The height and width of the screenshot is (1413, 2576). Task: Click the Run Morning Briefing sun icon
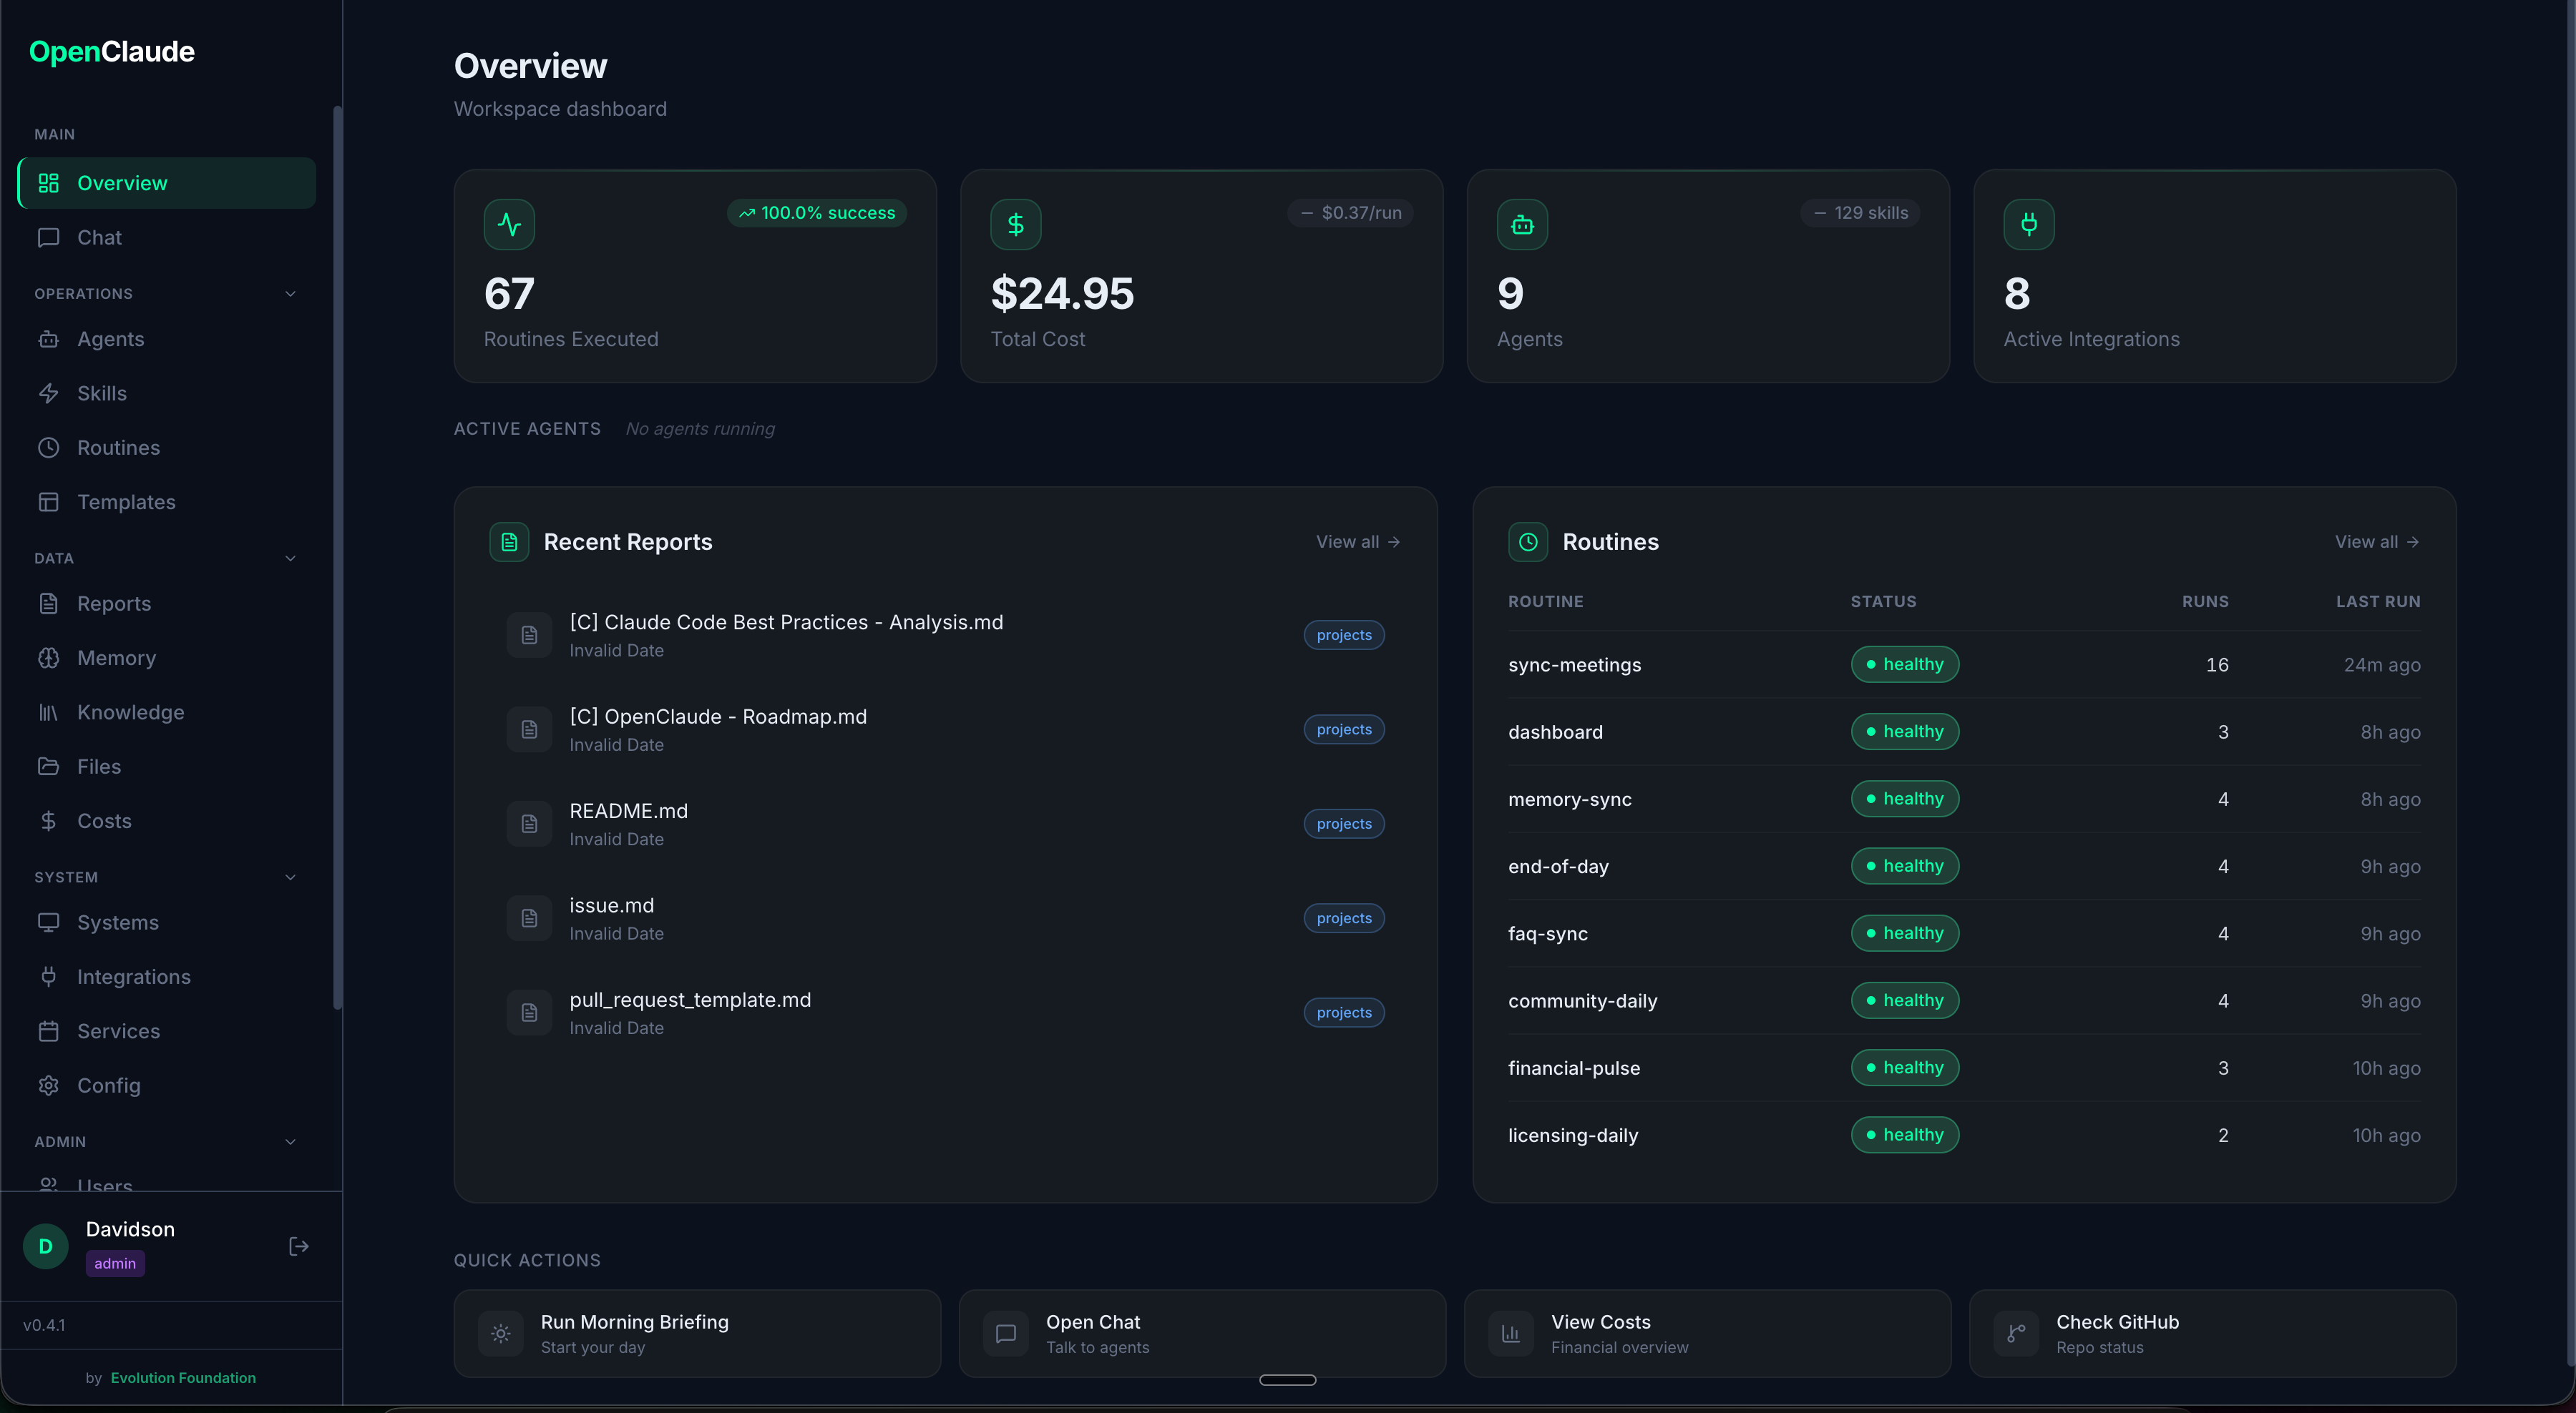coord(501,1333)
